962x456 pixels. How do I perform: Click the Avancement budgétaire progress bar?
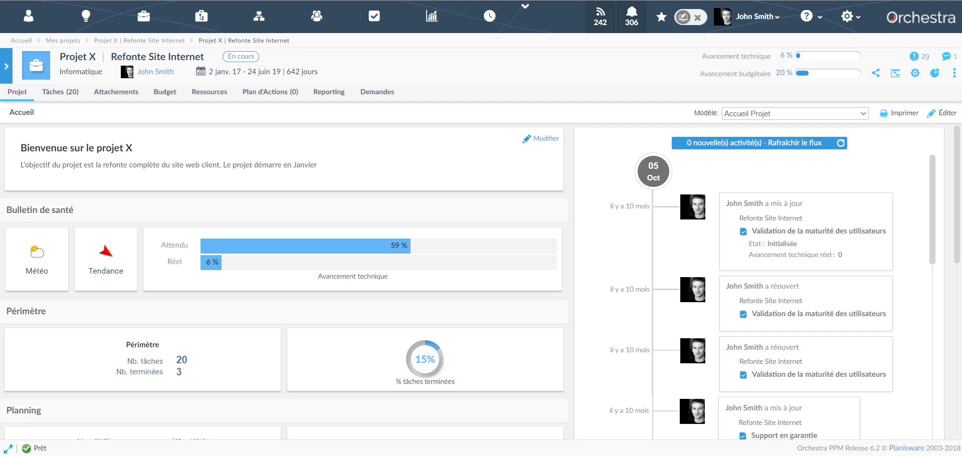coord(828,73)
